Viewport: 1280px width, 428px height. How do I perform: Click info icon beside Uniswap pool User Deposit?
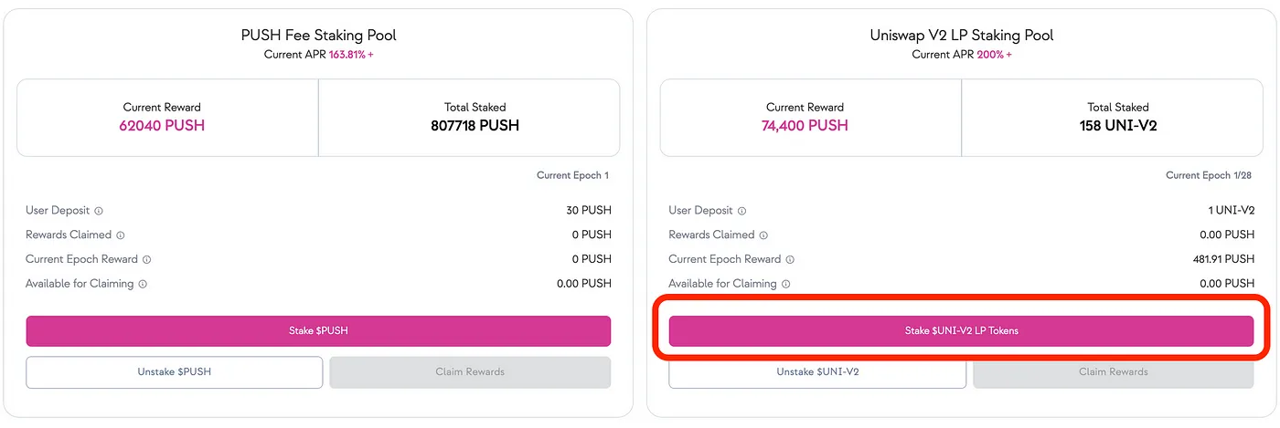click(x=741, y=211)
